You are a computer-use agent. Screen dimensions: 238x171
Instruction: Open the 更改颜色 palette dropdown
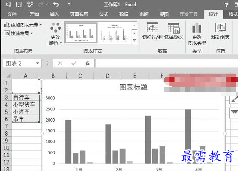coord(56,34)
